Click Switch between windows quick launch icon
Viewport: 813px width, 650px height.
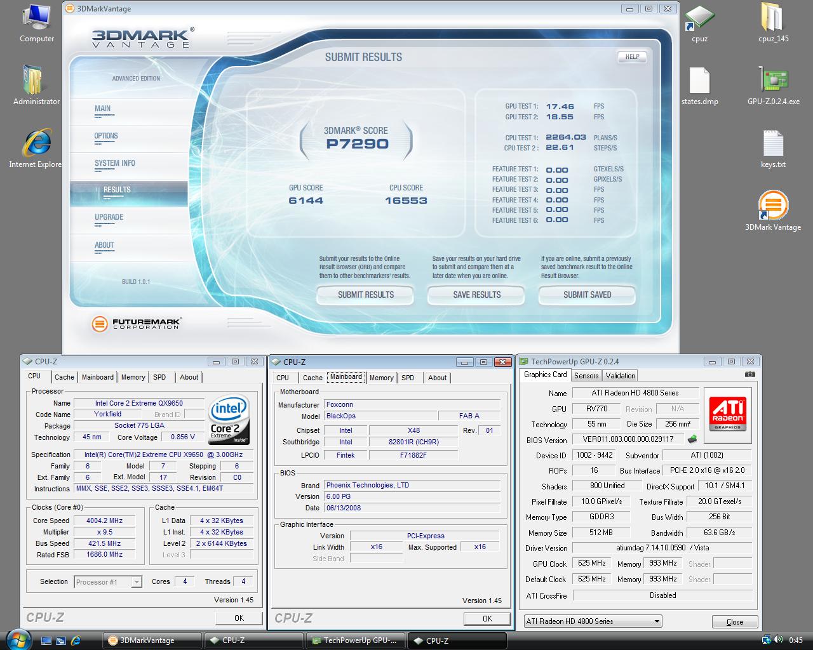[61, 640]
